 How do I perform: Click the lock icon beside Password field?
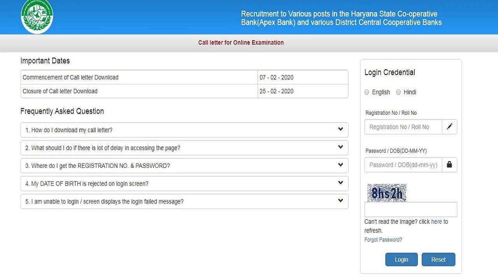click(x=449, y=164)
